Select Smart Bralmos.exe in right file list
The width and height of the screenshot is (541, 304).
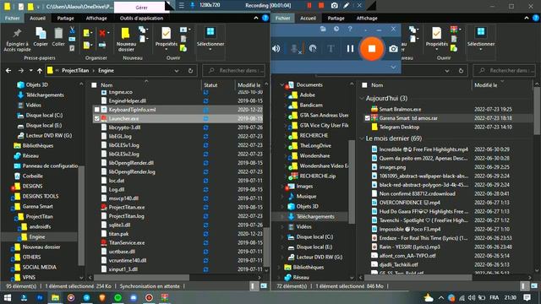click(x=400, y=109)
